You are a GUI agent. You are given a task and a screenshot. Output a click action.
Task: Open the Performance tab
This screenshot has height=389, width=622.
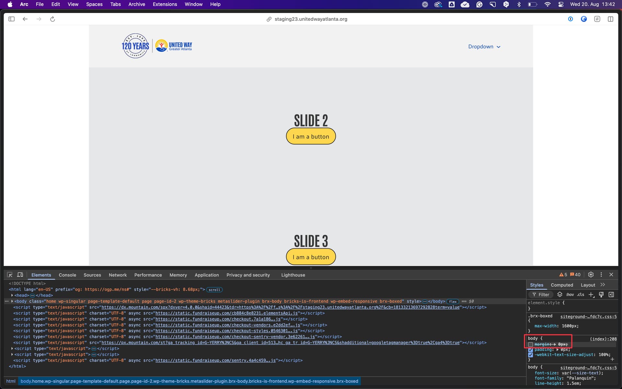pyautogui.click(x=148, y=275)
